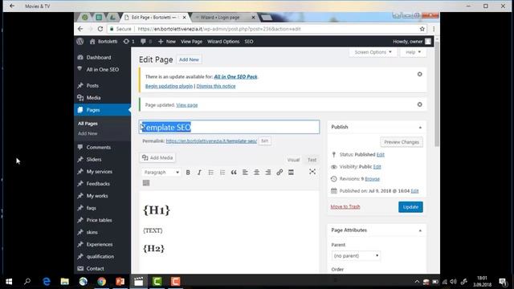Viewport: 514px width, 289px height.
Task: Open File Explorer from the taskbar
Action: [x=64, y=282]
